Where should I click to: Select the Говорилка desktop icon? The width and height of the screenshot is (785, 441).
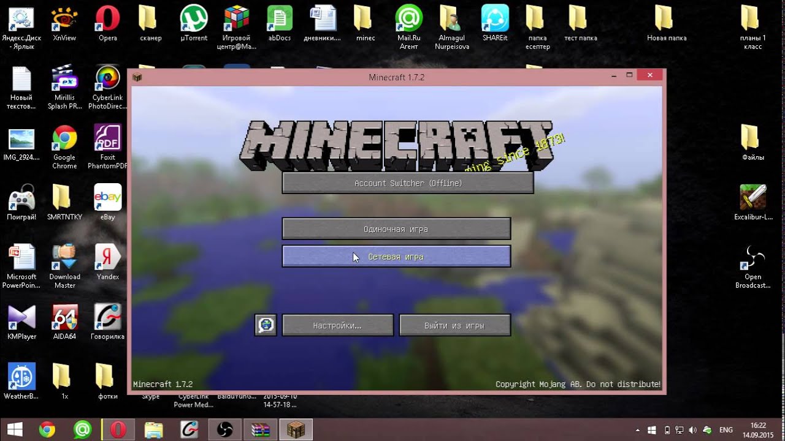(x=107, y=322)
